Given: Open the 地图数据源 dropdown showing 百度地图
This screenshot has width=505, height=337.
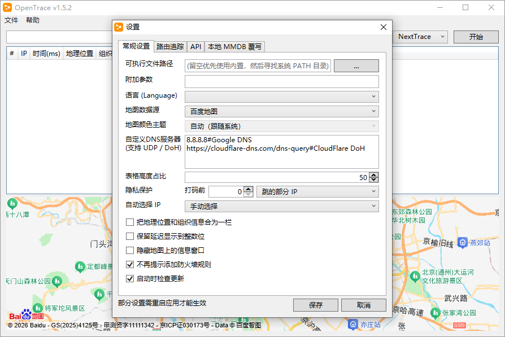Looking at the screenshot, I should click(282, 111).
